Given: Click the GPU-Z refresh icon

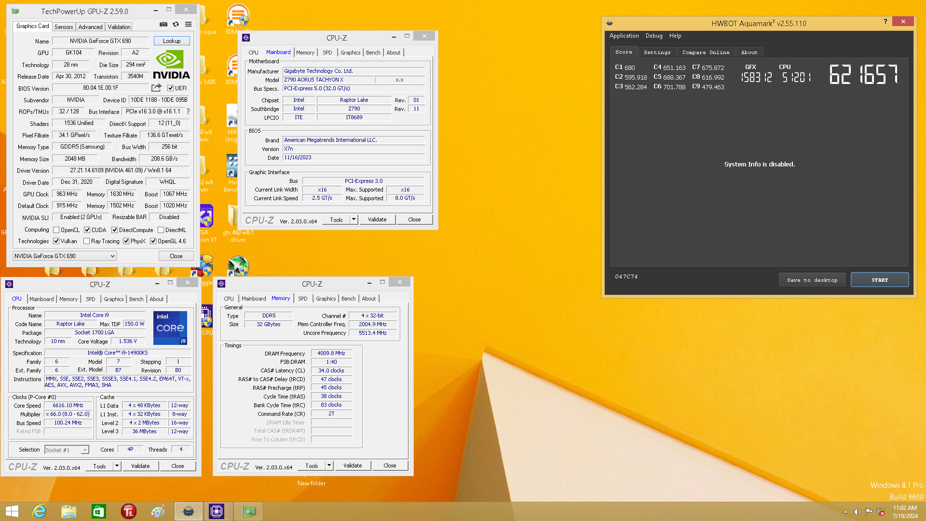Looking at the screenshot, I should tap(176, 24).
